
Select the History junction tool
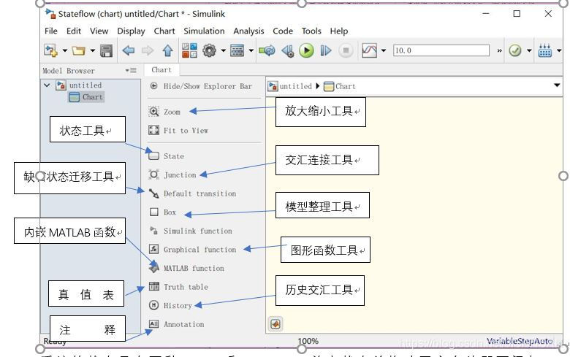tap(170, 305)
